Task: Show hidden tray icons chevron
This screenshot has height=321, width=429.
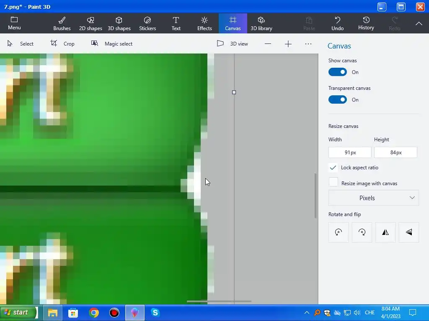Action: (x=307, y=313)
